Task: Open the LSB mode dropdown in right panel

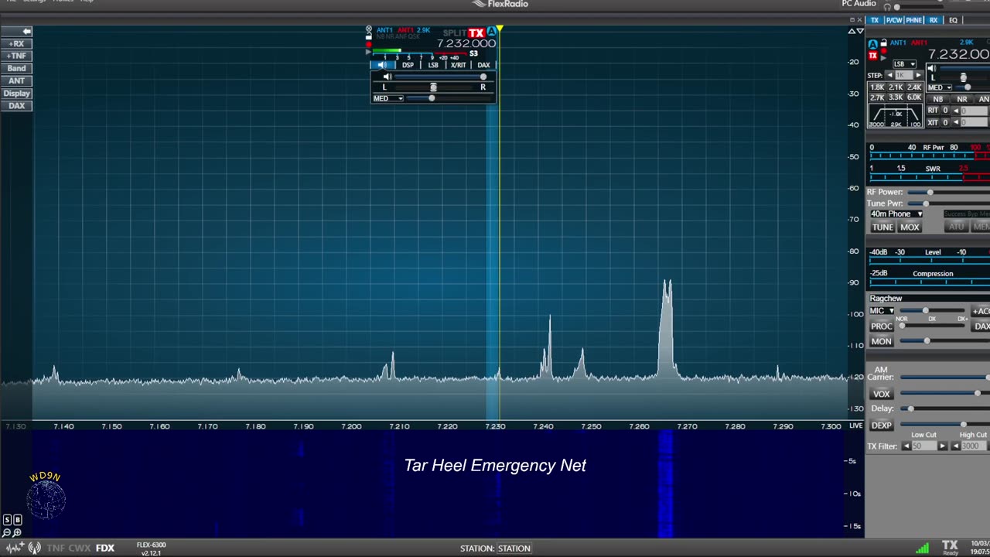Action: point(904,64)
